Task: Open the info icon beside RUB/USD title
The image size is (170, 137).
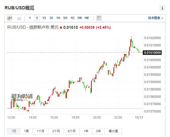Action: coord(162,8)
